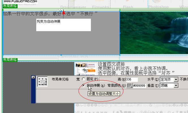This screenshot has height=113, width=188.
Task: Select the small webpage thumbnail image
Action: click(86, 69)
